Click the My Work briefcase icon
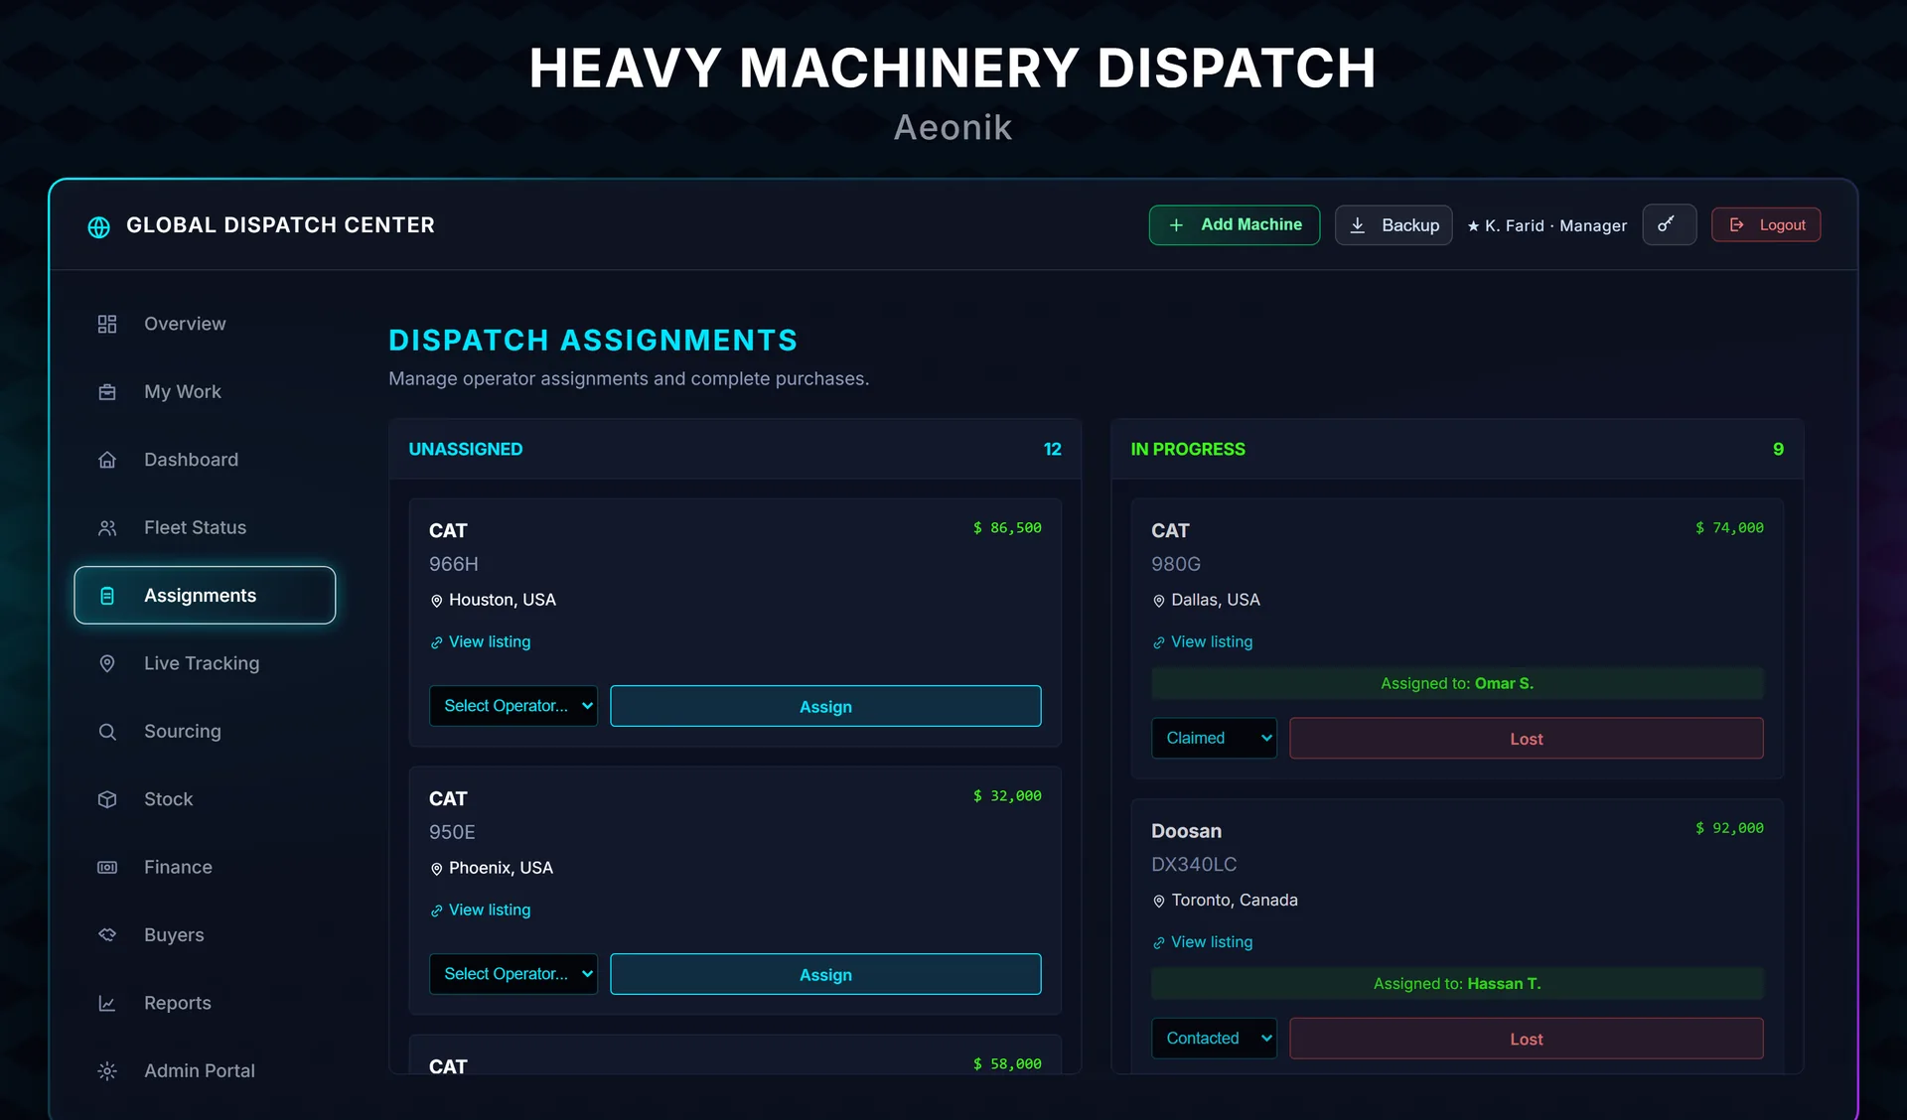 click(x=107, y=392)
